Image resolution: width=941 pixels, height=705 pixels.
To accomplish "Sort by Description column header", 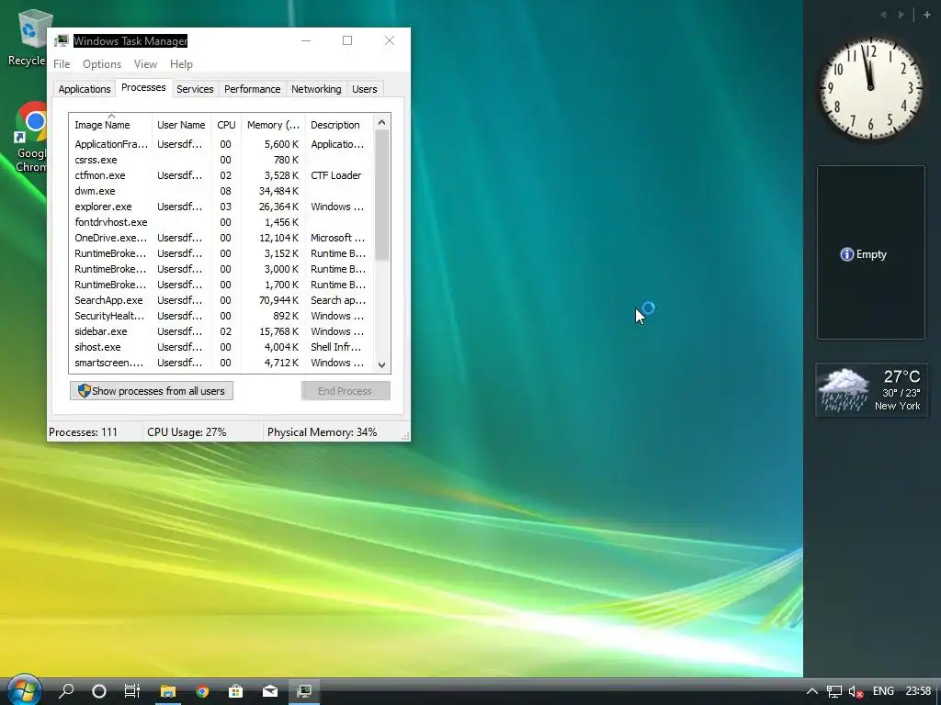I will [339, 125].
